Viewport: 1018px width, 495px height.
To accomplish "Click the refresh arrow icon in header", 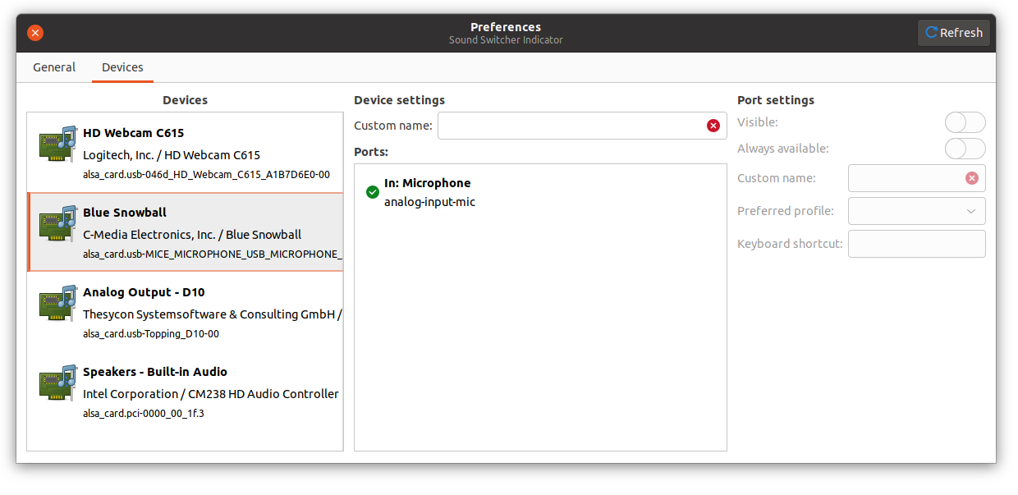I will 931,33.
